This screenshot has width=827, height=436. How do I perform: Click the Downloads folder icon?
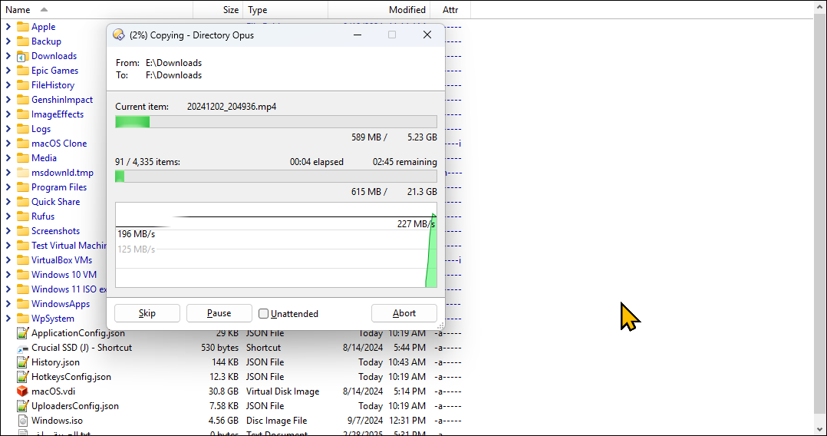[23, 56]
